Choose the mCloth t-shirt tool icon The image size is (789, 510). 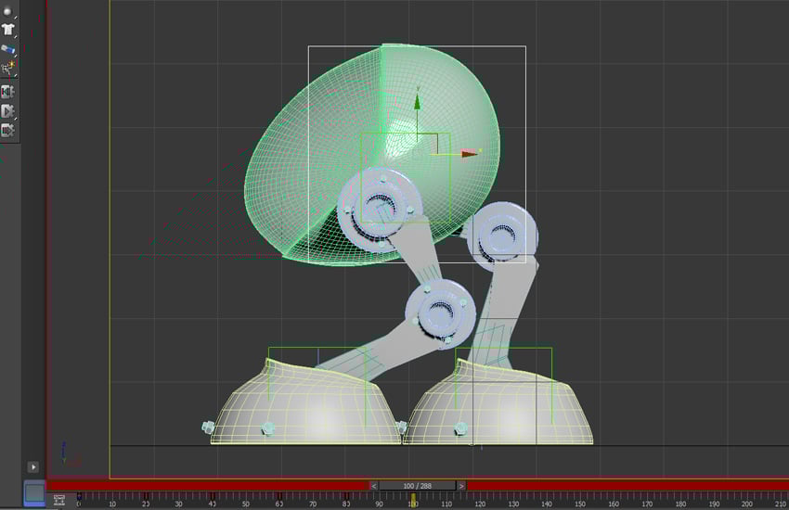click(7, 30)
